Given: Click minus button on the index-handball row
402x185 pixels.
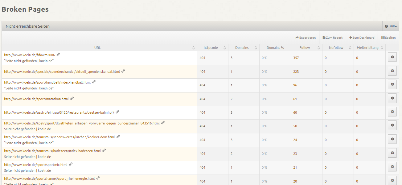Looking at the screenshot, I should pyautogui.click(x=392, y=85).
